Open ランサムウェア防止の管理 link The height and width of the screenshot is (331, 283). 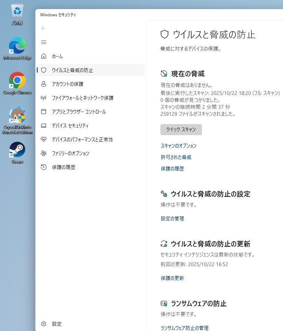[184, 328]
